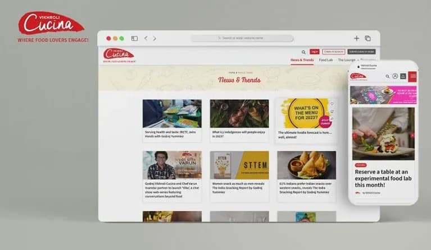Click the Cucina logo in website header

[119, 55]
